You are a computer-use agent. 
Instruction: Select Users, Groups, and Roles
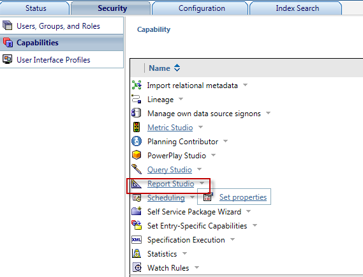(62, 26)
